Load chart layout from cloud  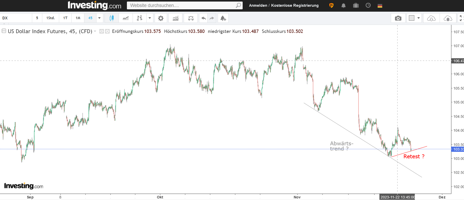431,18
